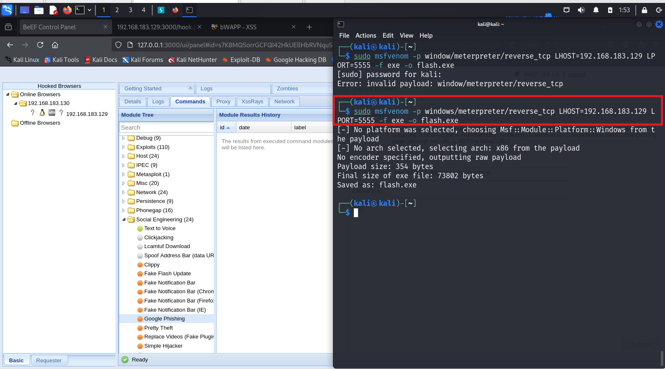Open the network connection tray icon
The image size is (665, 369).
[x=567, y=10]
